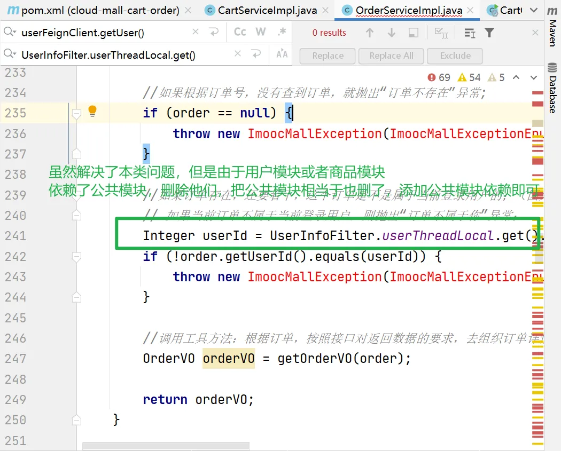
Task: Click the 5 weak warnings indicator
Action: [x=496, y=77]
